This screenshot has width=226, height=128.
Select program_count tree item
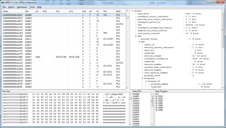(x=152, y=76)
